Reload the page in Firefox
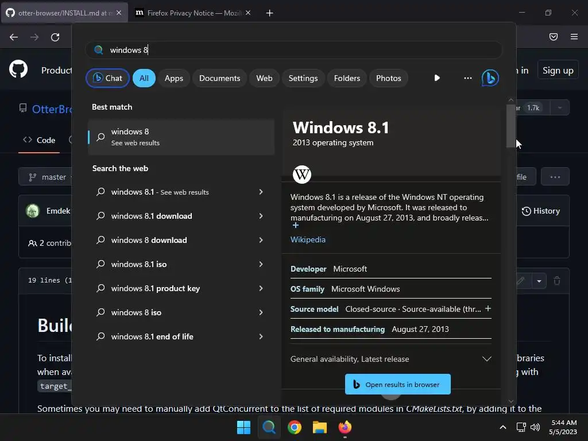 (x=55, y=37)
